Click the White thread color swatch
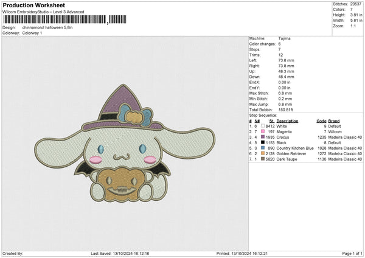 pos(262,126)
